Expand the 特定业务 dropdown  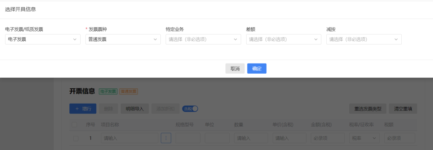[x=203, y=40]
